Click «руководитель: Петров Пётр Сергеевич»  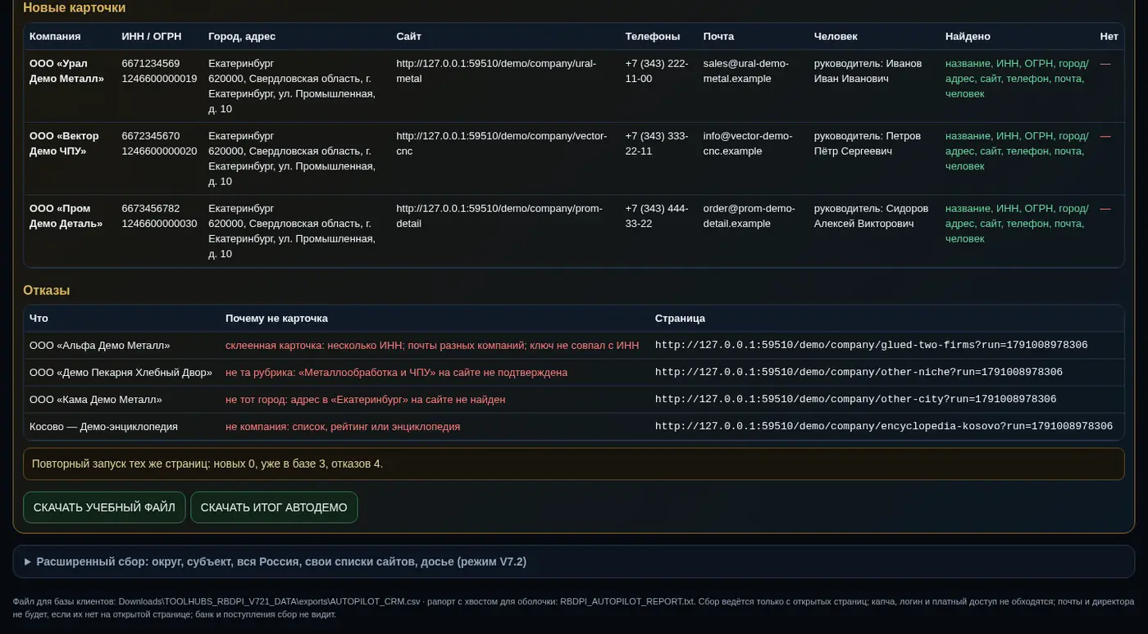point(868,143)
